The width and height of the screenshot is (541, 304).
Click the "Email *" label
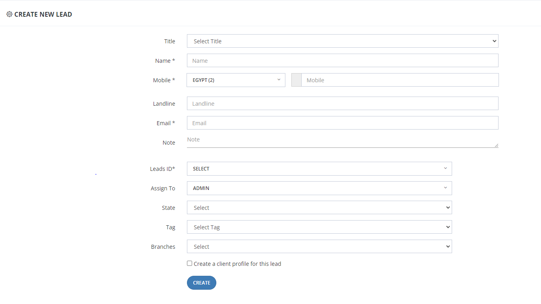point(166,123)
